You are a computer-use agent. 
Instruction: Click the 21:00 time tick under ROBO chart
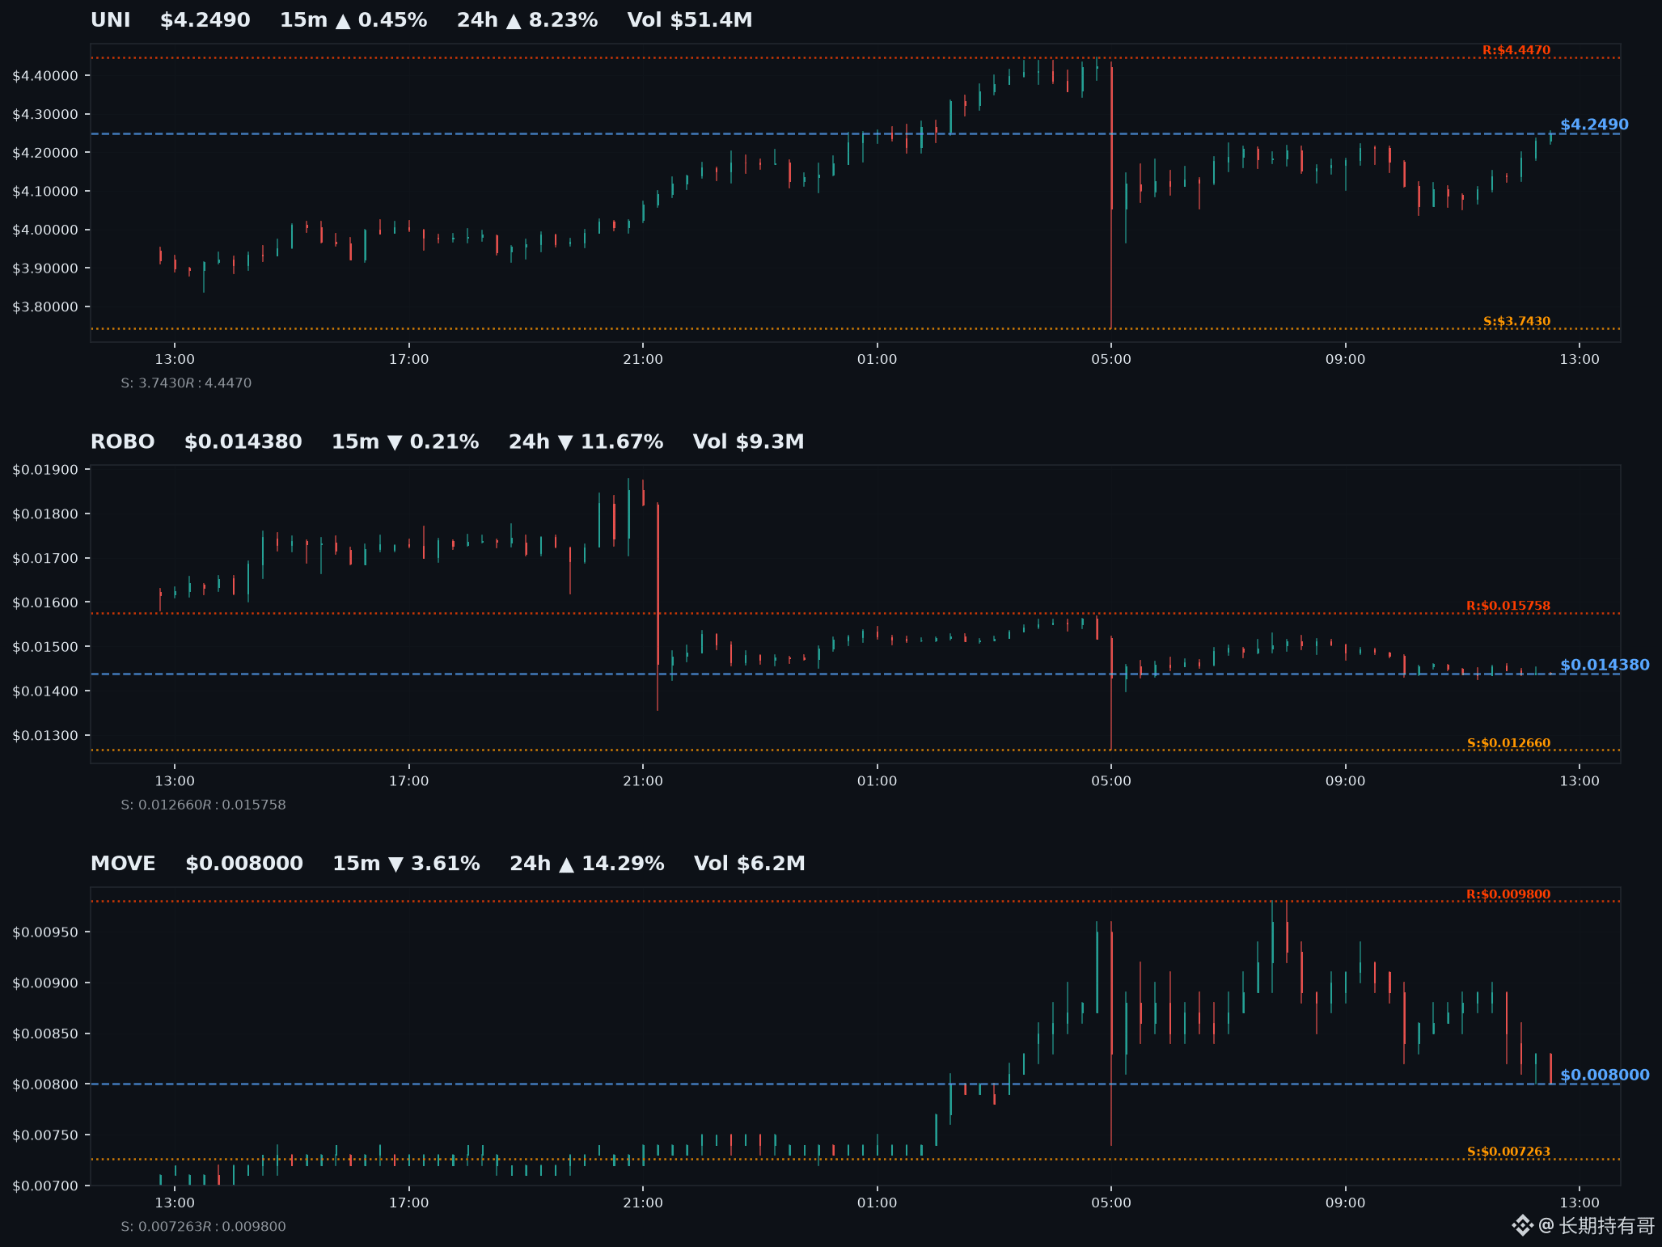(x=643, y=781)
